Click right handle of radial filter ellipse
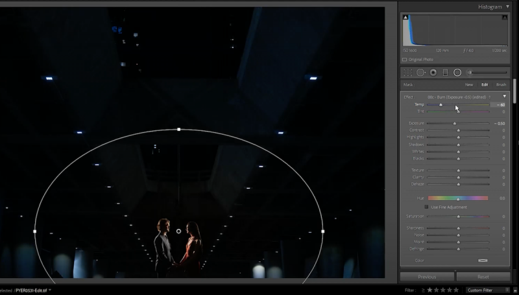The width and height of the screenshot is (519, 295). coord(322,231)
